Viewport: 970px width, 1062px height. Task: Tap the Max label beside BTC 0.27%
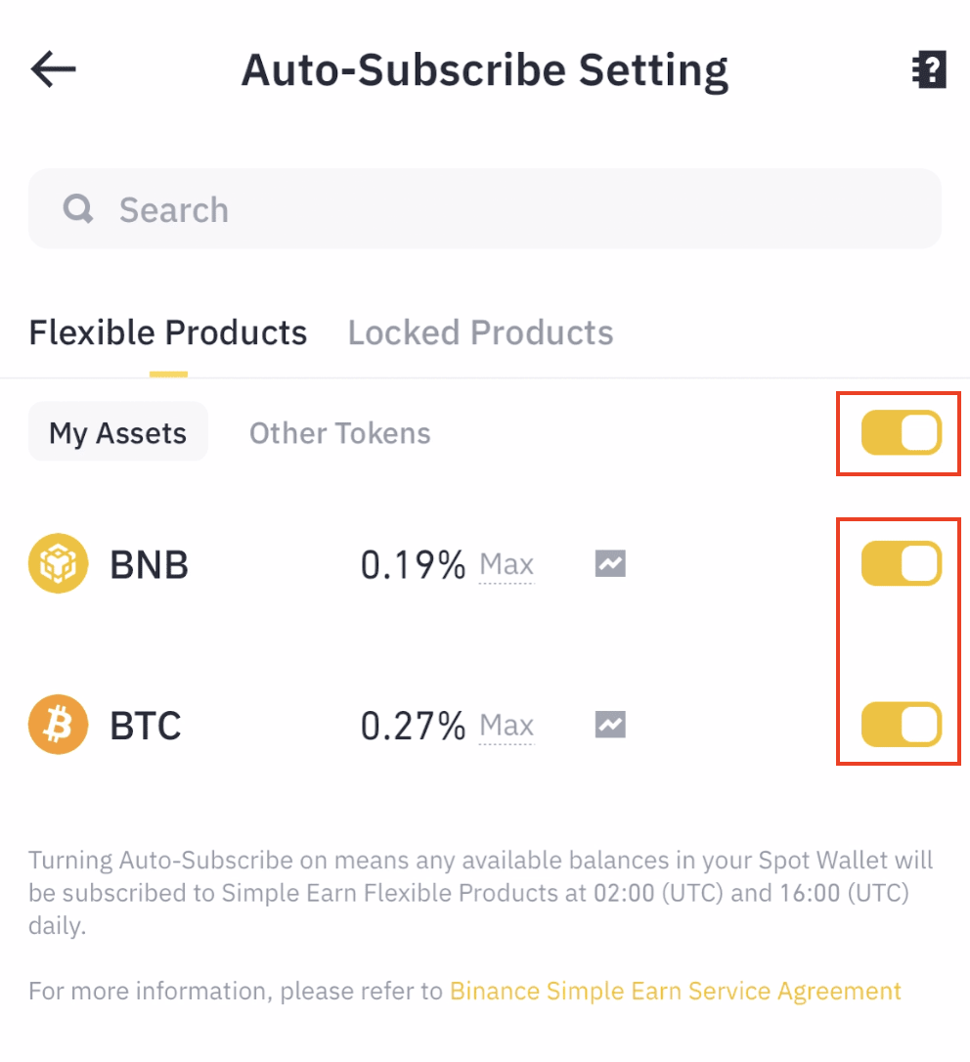pos(507,726)
